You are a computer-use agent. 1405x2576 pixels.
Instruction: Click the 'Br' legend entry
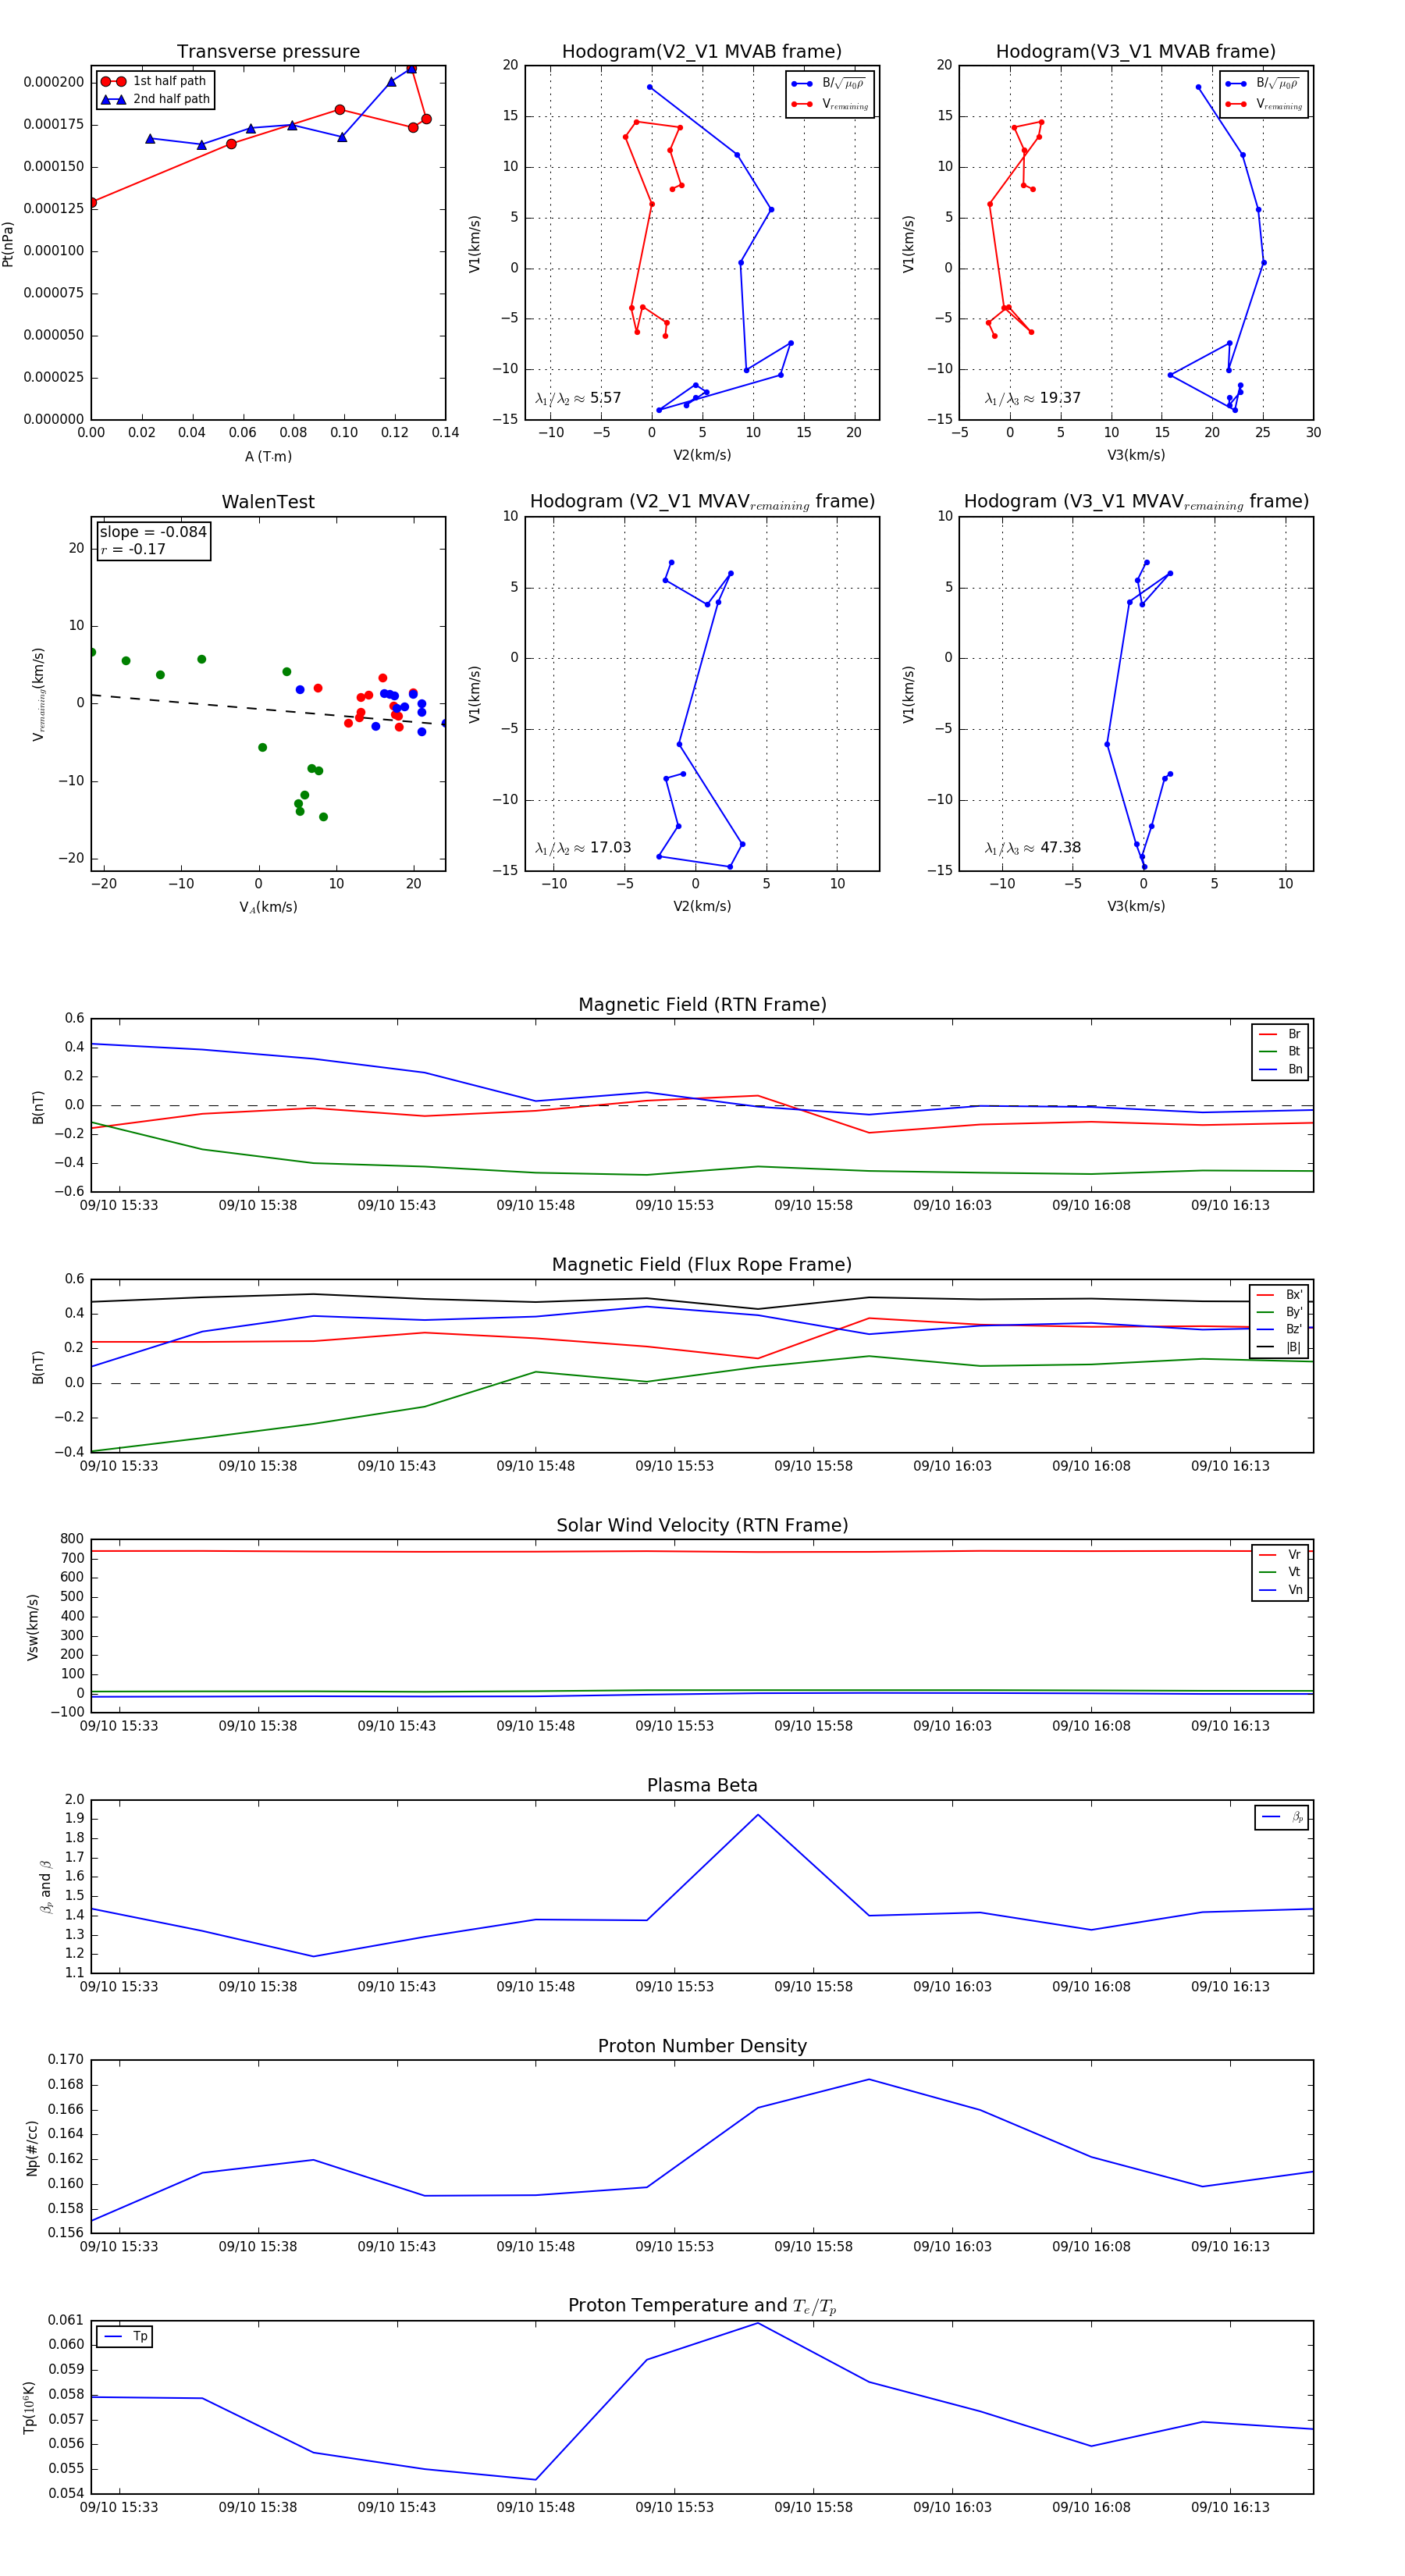[1280, 1034]
